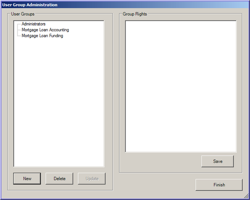
Task: Click the Group Rights frame label
Action: [135, 14]
